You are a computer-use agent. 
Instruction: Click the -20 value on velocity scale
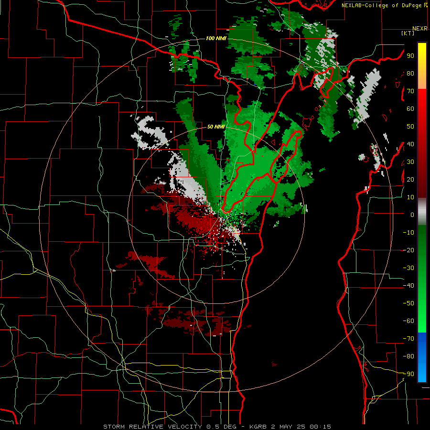[408, 250]
